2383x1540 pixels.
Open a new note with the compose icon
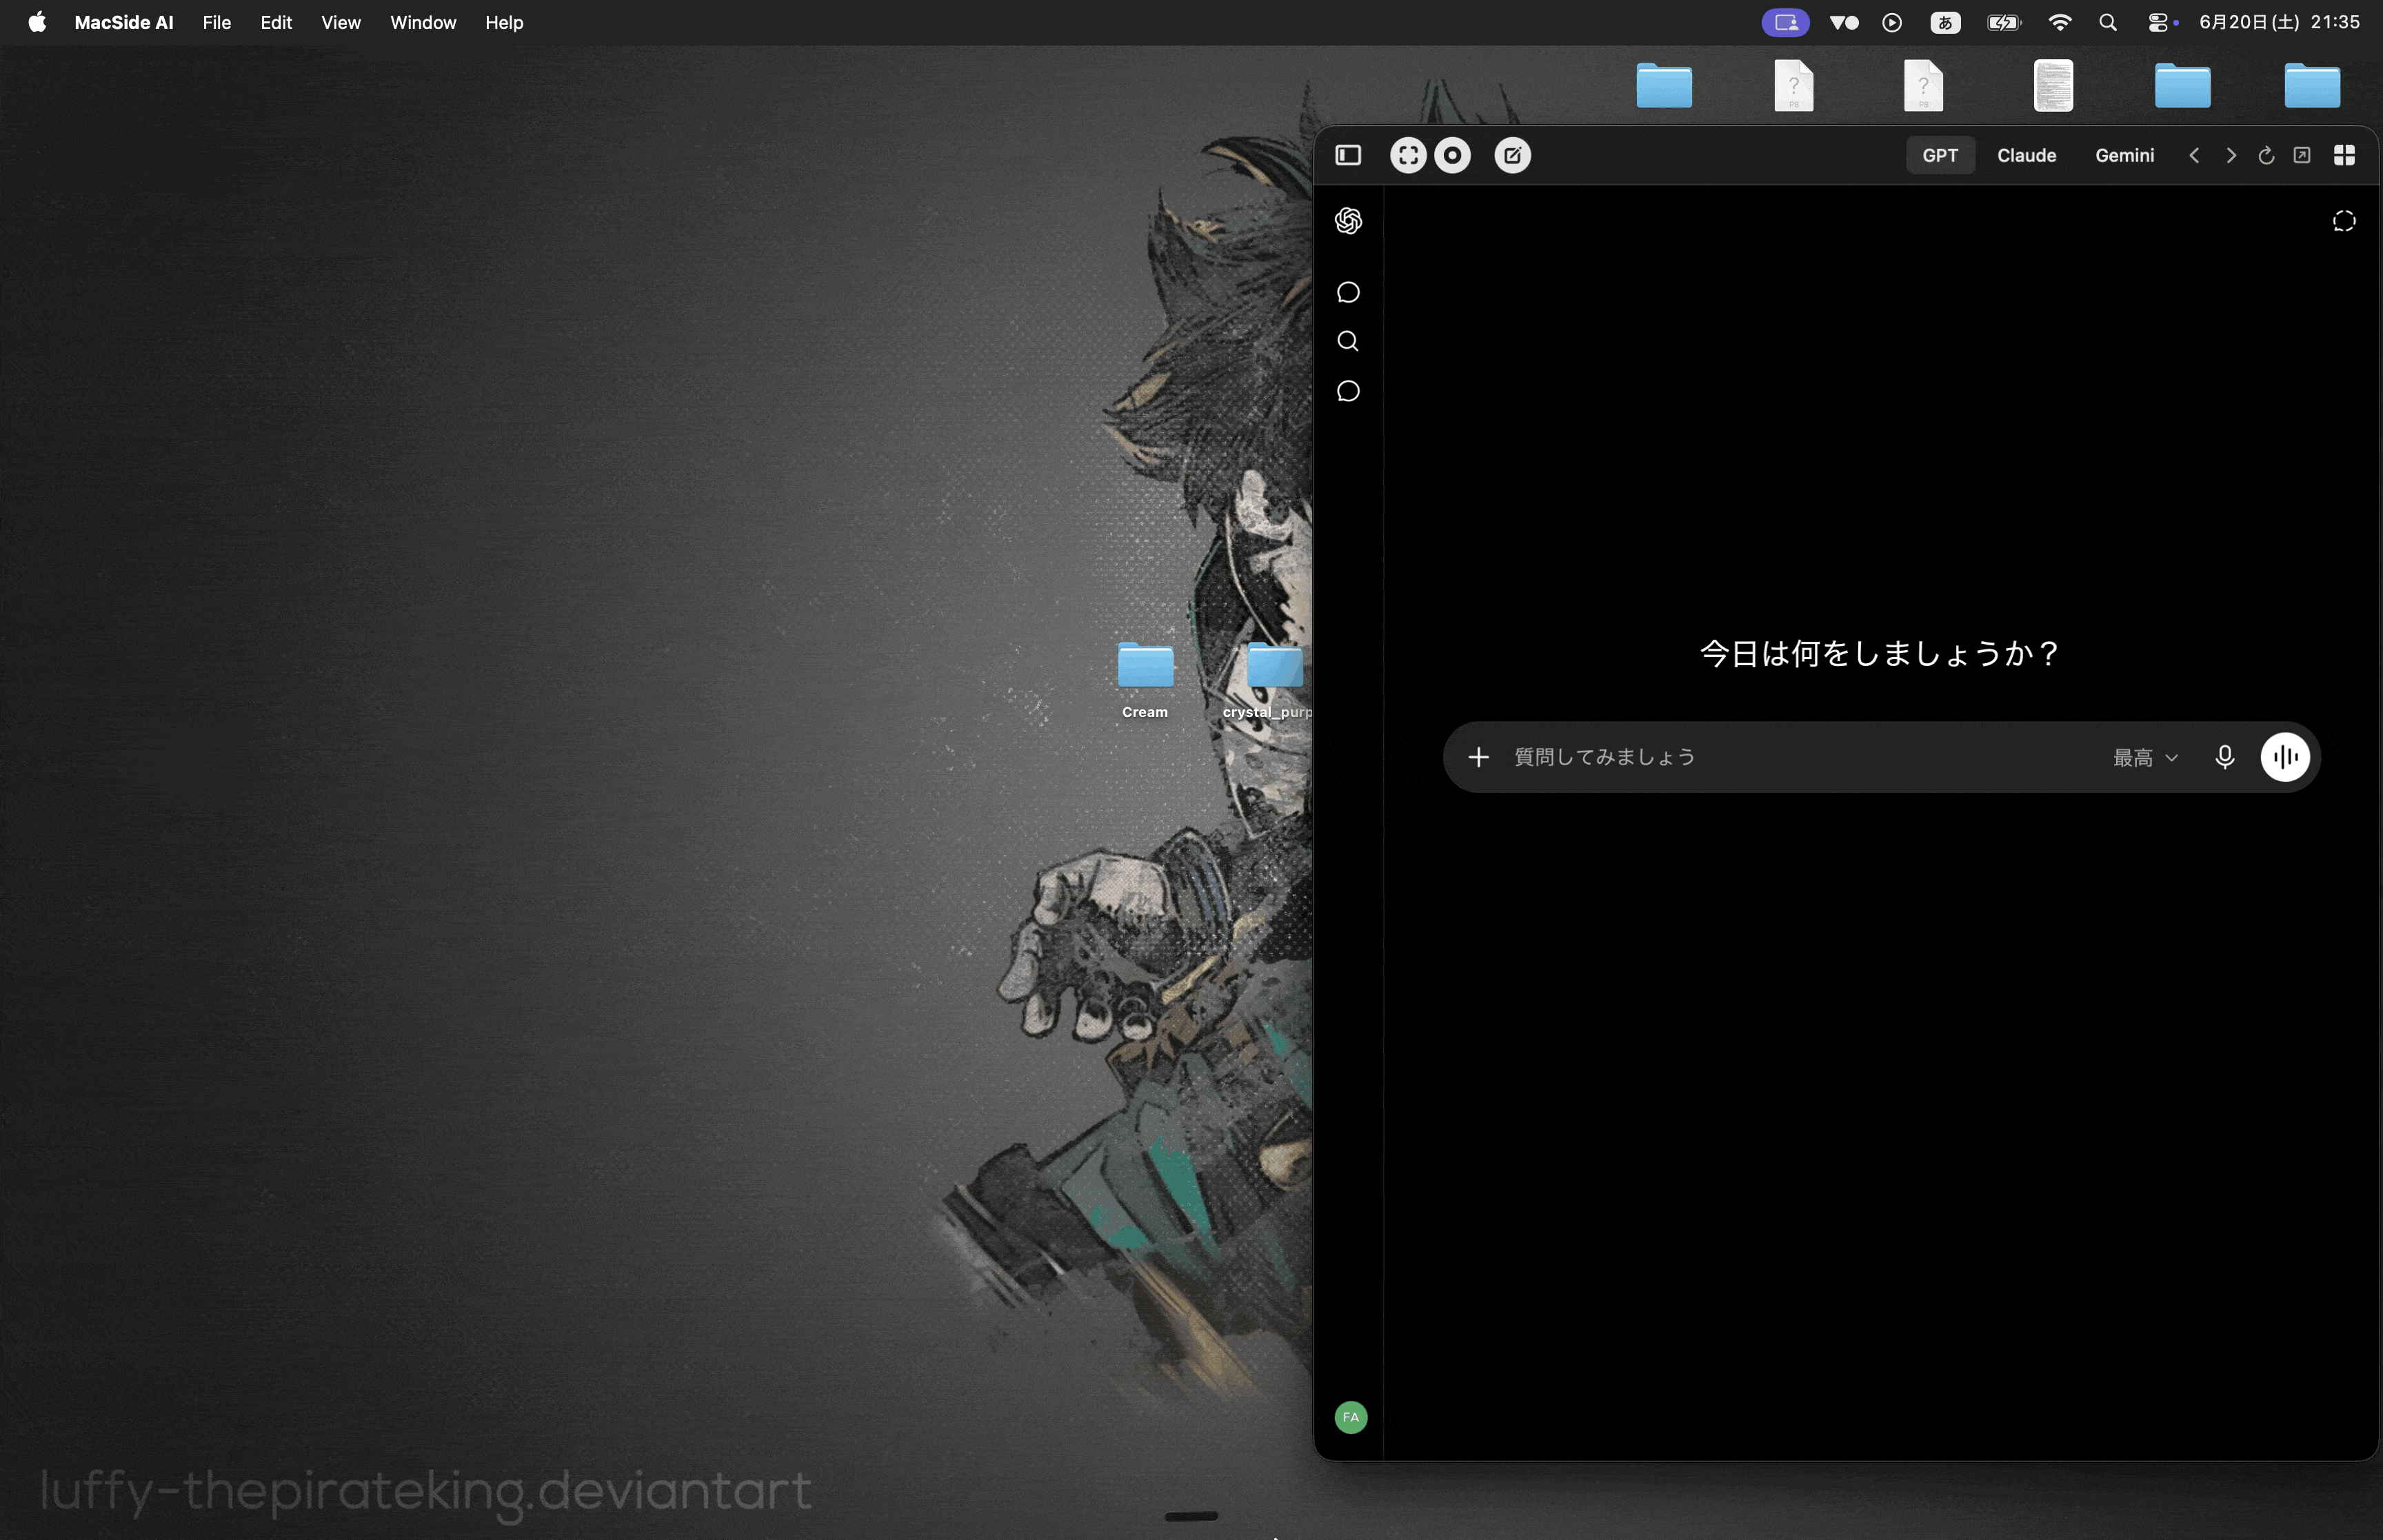tap(1512, 155)
